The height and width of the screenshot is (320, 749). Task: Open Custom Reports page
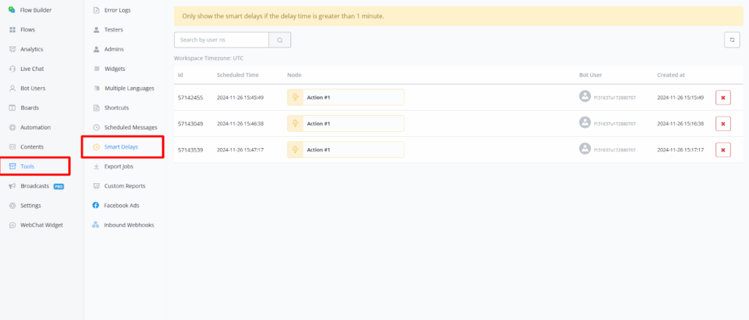click(124, 186)
